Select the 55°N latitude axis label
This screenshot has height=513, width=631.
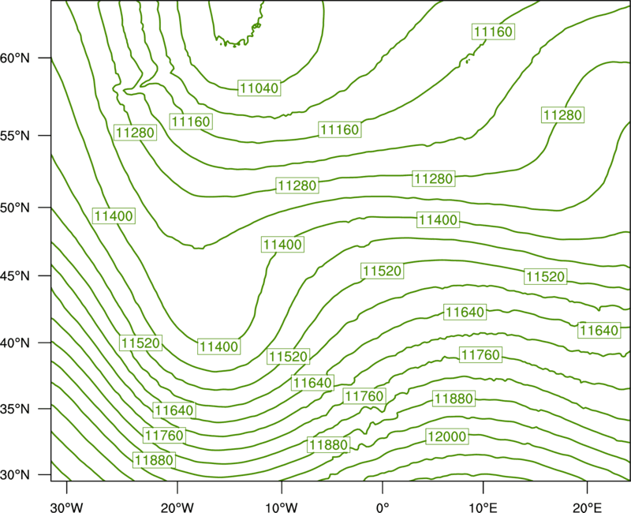point(15,136)
